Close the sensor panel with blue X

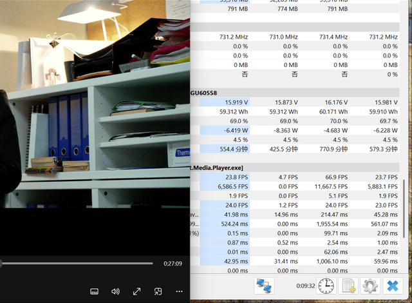coord(391,285)
